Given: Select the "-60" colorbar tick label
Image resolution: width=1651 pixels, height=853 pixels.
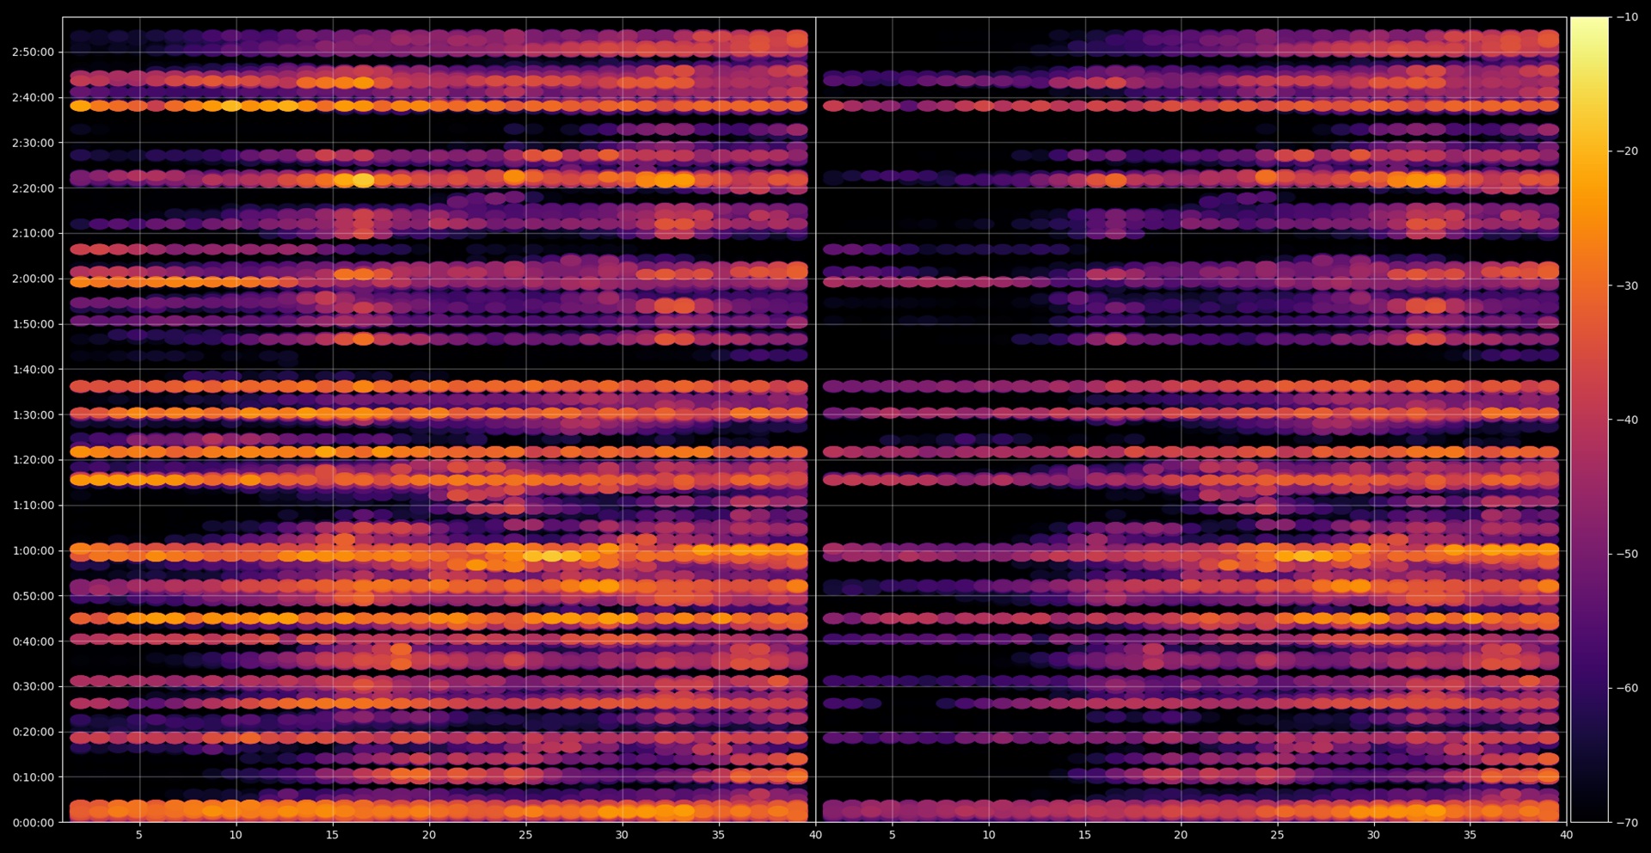Looking at the screenshot, I should [1627, 688].
